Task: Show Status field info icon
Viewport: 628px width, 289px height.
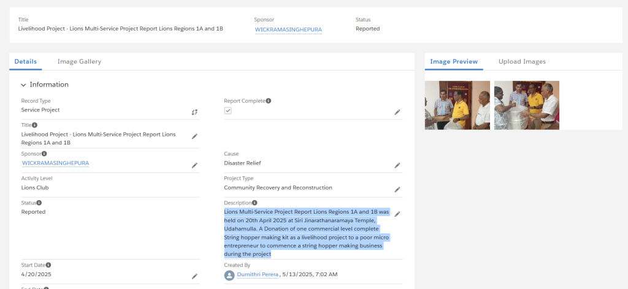Action: coord(39,203)
